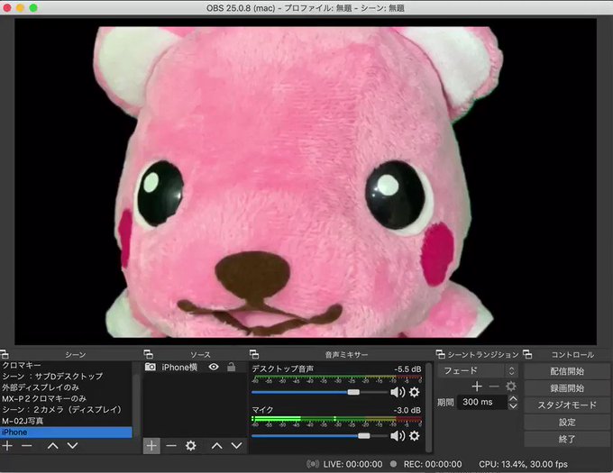Screen dimensions: 613x473
Task: Select the iPhone scene
Action: pyautogui.click(x=66, y=432)
